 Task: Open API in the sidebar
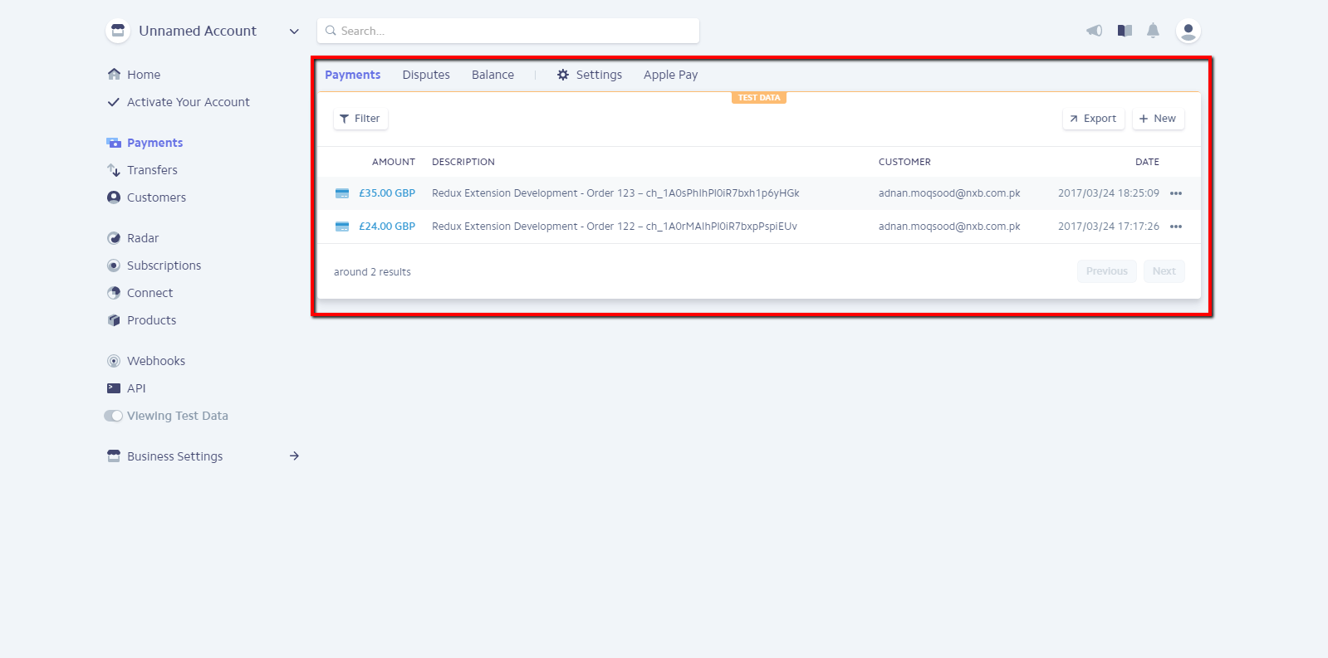(x=136, y=388)
